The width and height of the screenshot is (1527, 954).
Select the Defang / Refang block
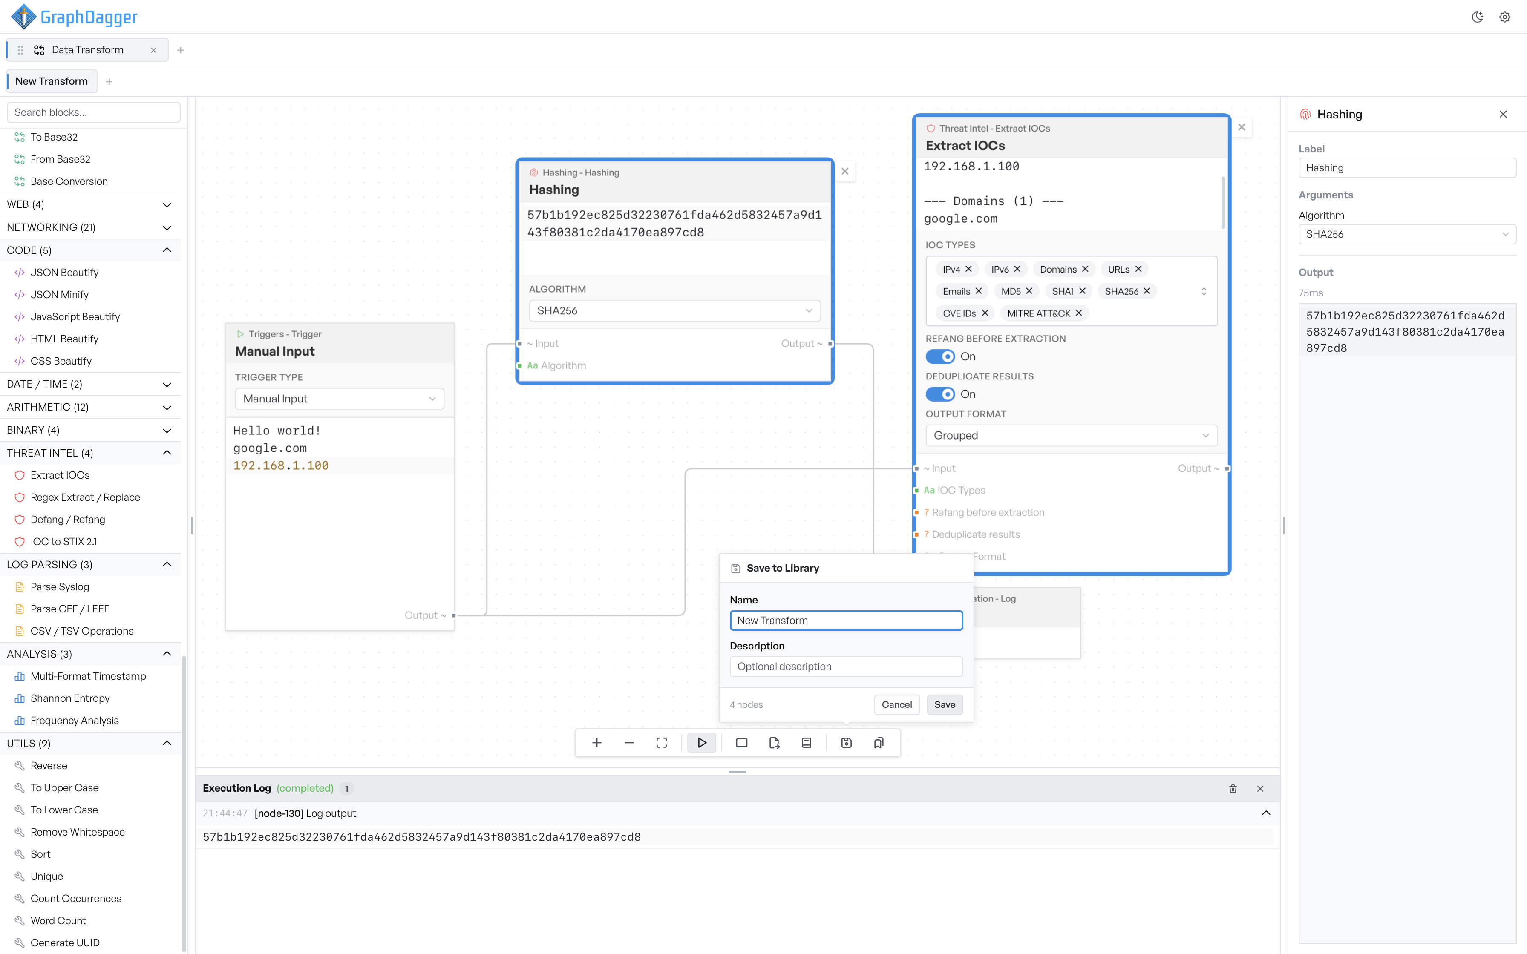pos(90,519)
